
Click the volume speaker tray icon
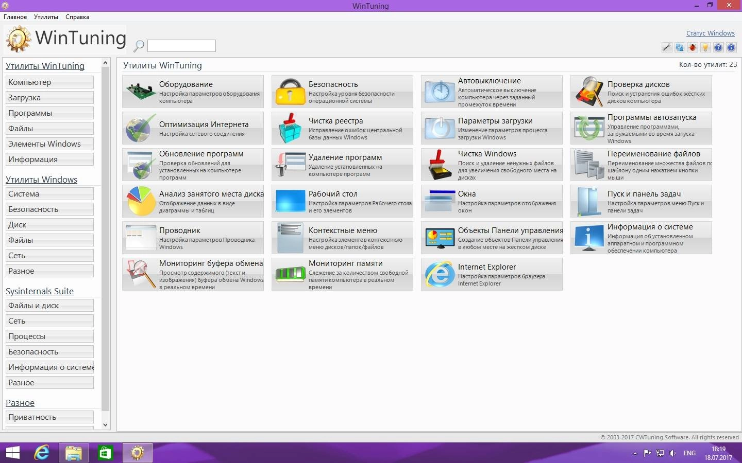(672, 453)
